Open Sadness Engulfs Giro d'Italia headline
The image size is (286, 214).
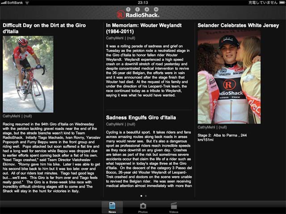(x=141, y=118)
